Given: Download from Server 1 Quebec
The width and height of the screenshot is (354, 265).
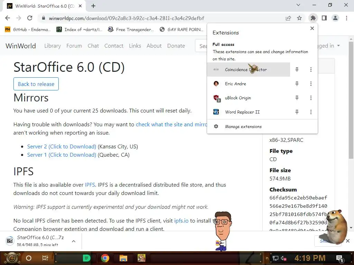Looking at the screenshot, I should coord(62,155).
